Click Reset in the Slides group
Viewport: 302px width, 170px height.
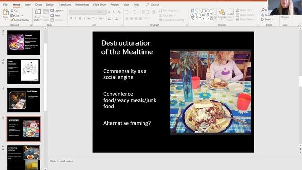[56, 15]
